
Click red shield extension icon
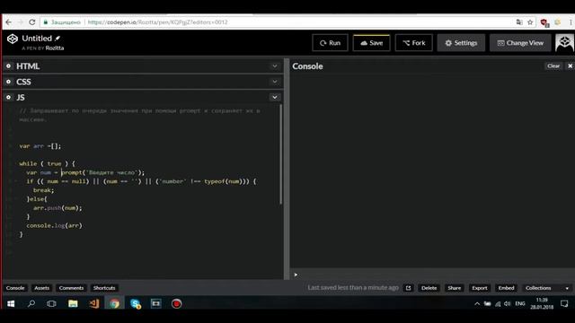[544, 22]
